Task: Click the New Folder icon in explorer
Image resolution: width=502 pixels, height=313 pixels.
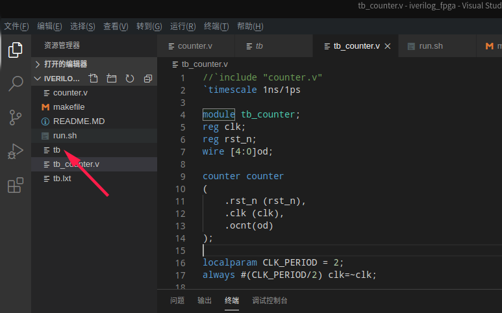Action: (112, 79)
